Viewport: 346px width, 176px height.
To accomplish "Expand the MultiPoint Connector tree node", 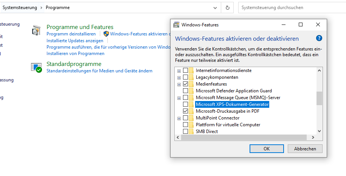I will click(179, 118).
